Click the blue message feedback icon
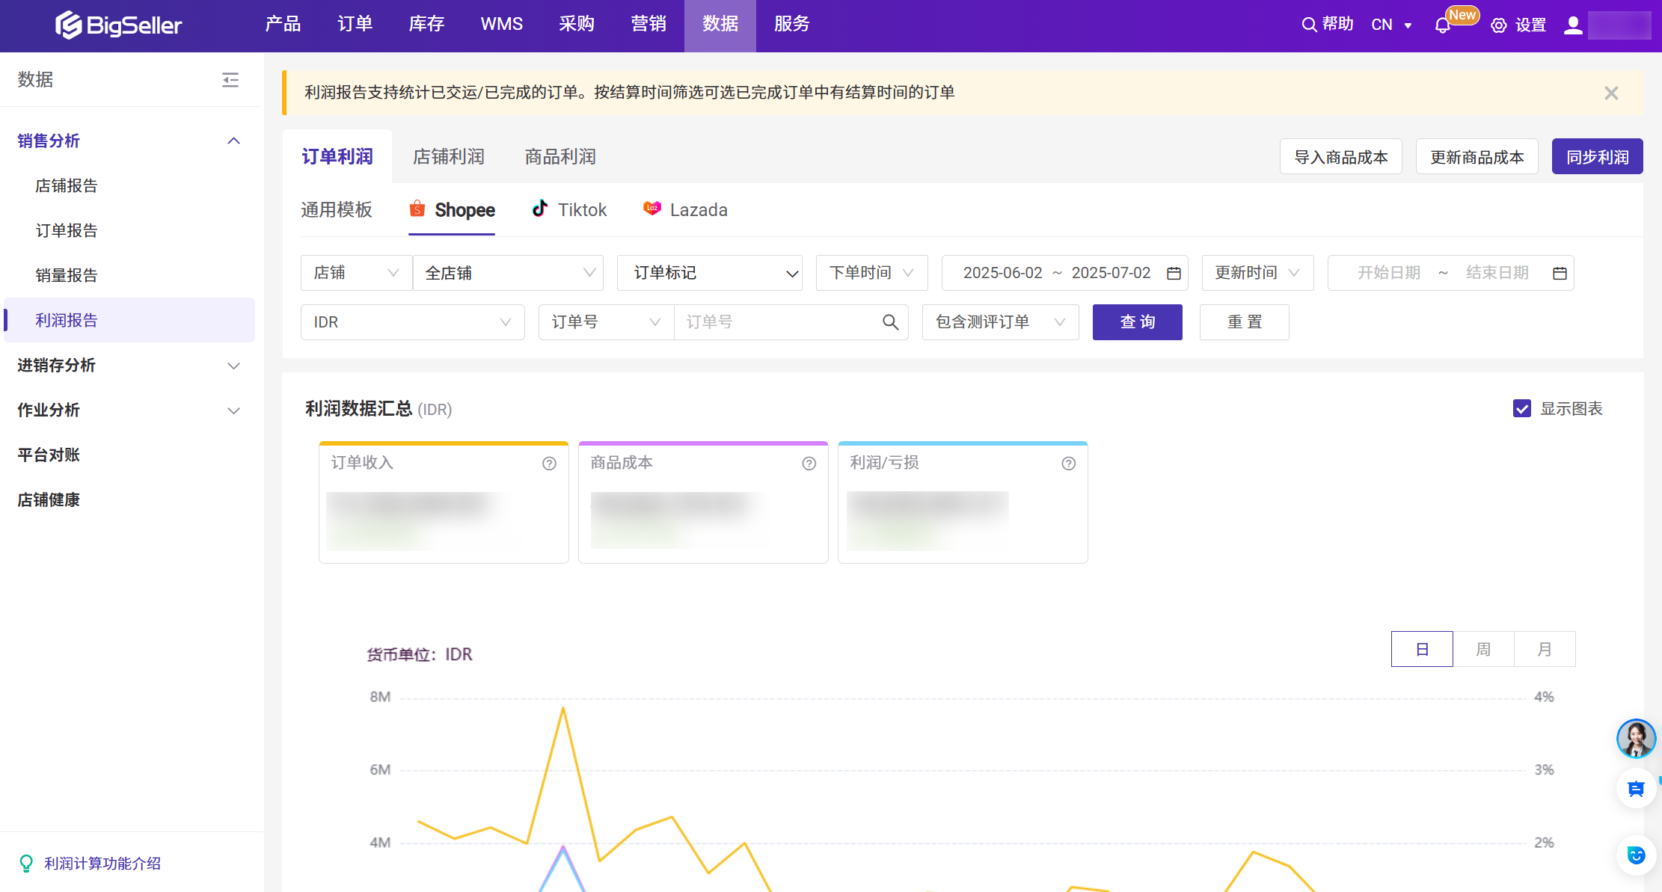The width and height of the screenshot is (1662, 892). 1636,789
